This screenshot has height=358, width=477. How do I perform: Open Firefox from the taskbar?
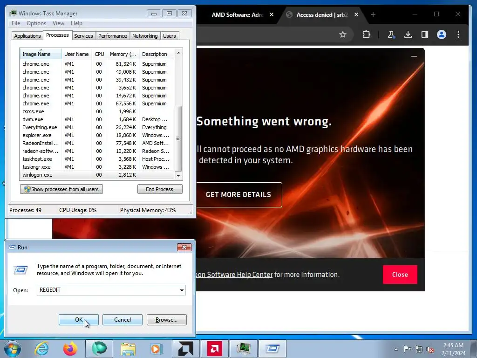click(x=70, y=349)
